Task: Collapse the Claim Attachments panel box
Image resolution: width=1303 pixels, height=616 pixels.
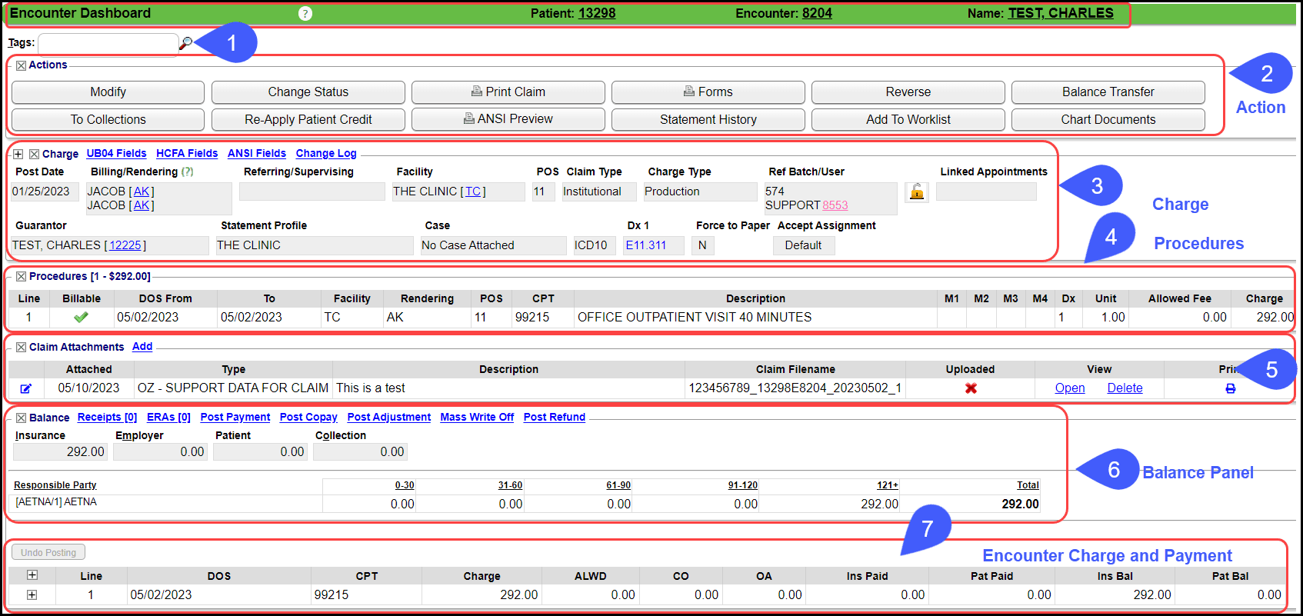Action: coord(21,347)
